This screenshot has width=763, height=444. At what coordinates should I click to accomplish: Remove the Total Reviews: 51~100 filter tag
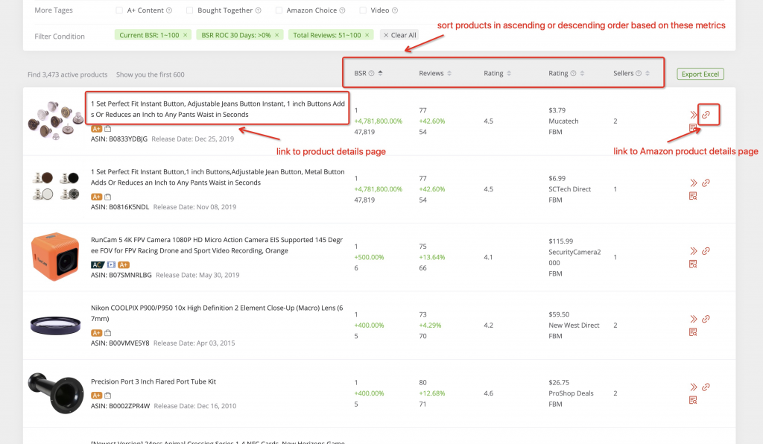[x=367, y=35]
